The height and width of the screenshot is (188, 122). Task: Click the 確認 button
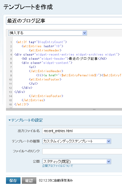29,180
